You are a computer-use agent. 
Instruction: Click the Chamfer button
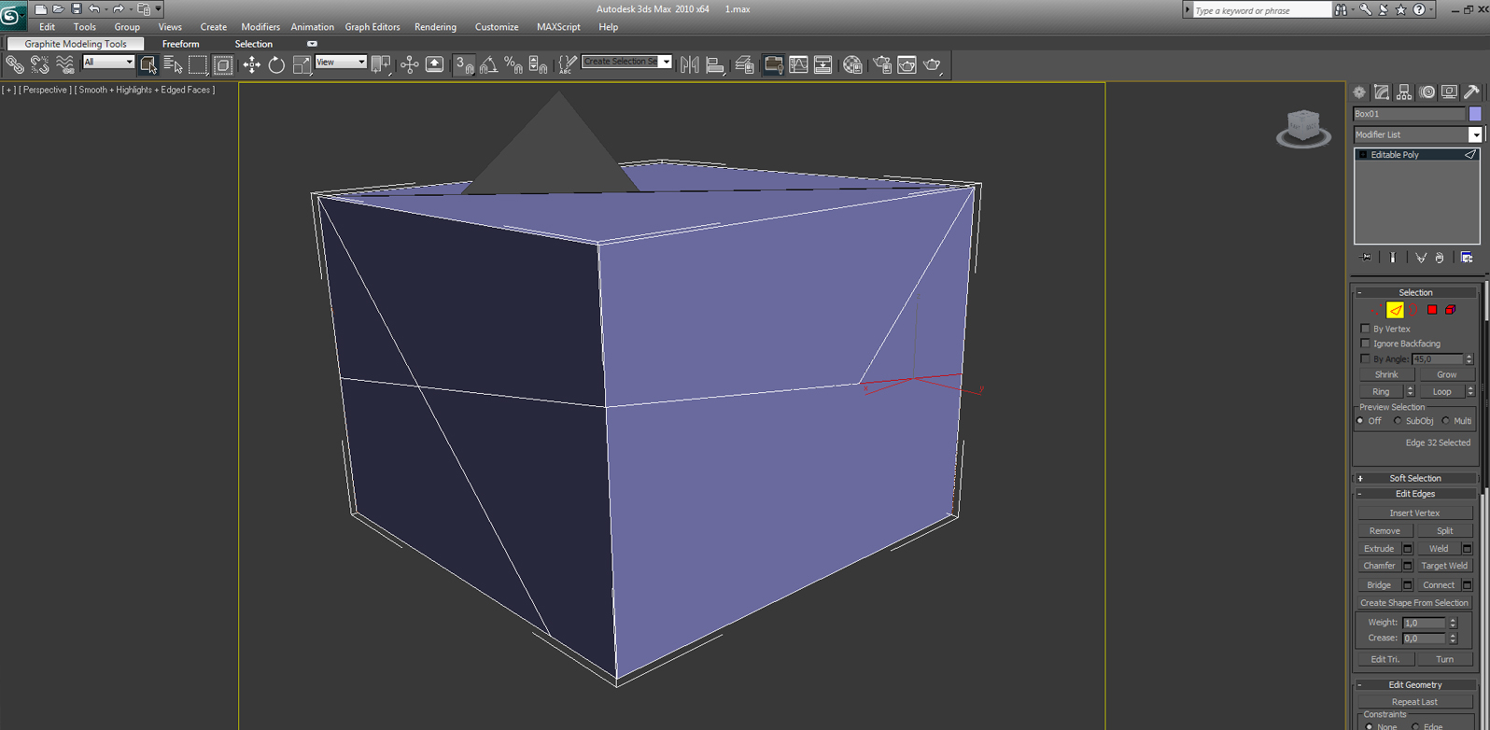pos(1379,566)
